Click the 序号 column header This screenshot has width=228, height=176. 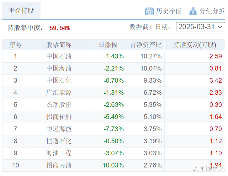[x=15, y=45]
